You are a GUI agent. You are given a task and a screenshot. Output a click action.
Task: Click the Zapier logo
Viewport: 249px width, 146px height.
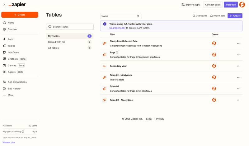point(17,5)
